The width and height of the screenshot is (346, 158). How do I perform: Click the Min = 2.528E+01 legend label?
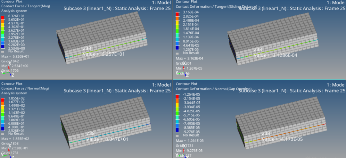15,148
